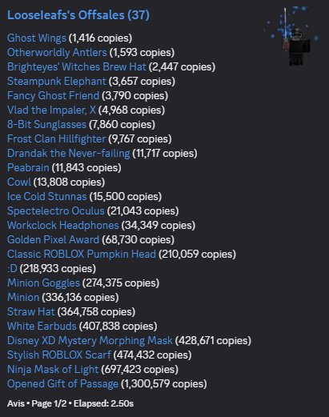329x417 pixels.
Task: Visit the Ninja Mask of Light link
Action: pyautogui.click(x=53, y=370)
